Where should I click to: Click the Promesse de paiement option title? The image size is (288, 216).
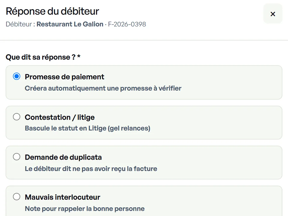click(x=64, y=77)
